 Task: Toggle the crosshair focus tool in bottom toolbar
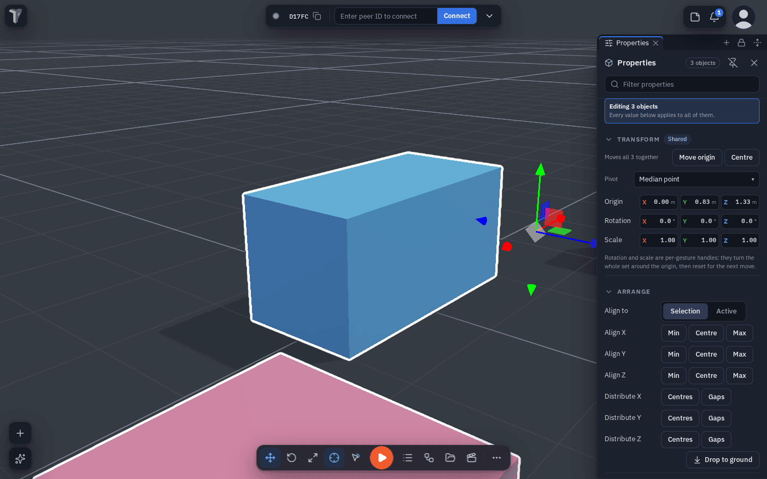click(334, 458)
